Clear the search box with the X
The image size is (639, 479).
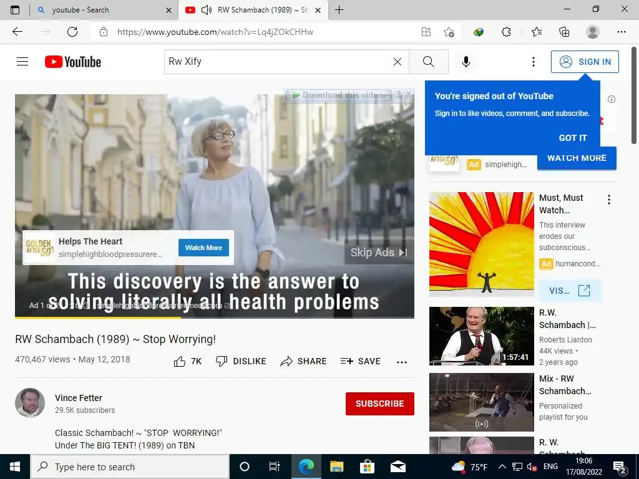pyautogui.click(x=398, y=62)
